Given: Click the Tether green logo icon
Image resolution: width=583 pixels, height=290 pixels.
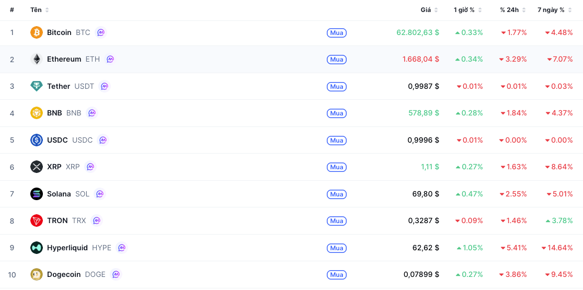Looking at the screenshot, I should (37, 86).
